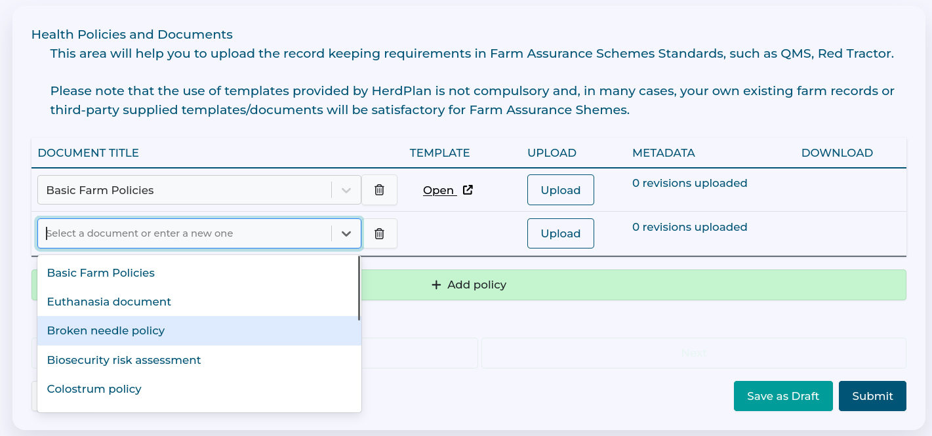Choose Colostrum policy from the list

[94, 389]
